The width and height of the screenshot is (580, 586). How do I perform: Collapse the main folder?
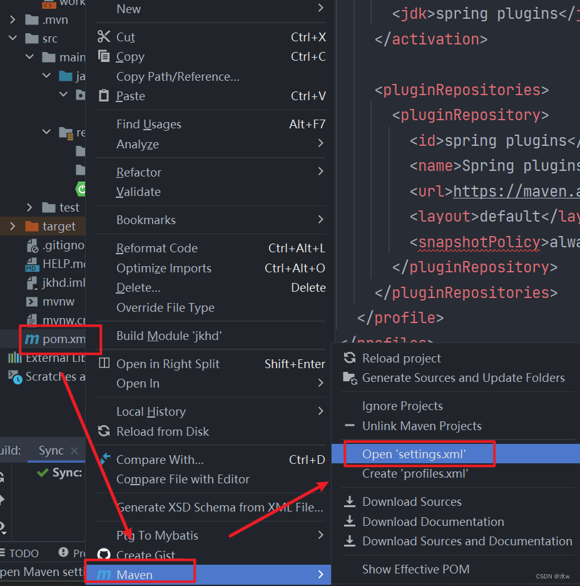(x=30, y=57)
